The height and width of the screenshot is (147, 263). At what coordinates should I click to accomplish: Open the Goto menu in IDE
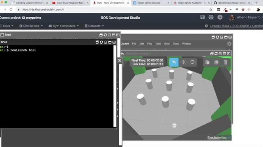[x=167, y=44]
